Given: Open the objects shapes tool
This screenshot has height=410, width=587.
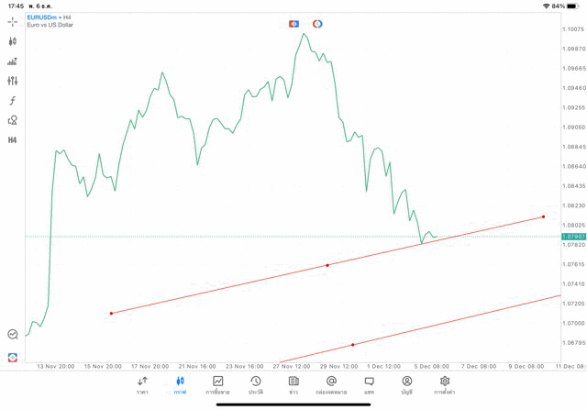Looking at the screenshot, I should click(13, 120).
